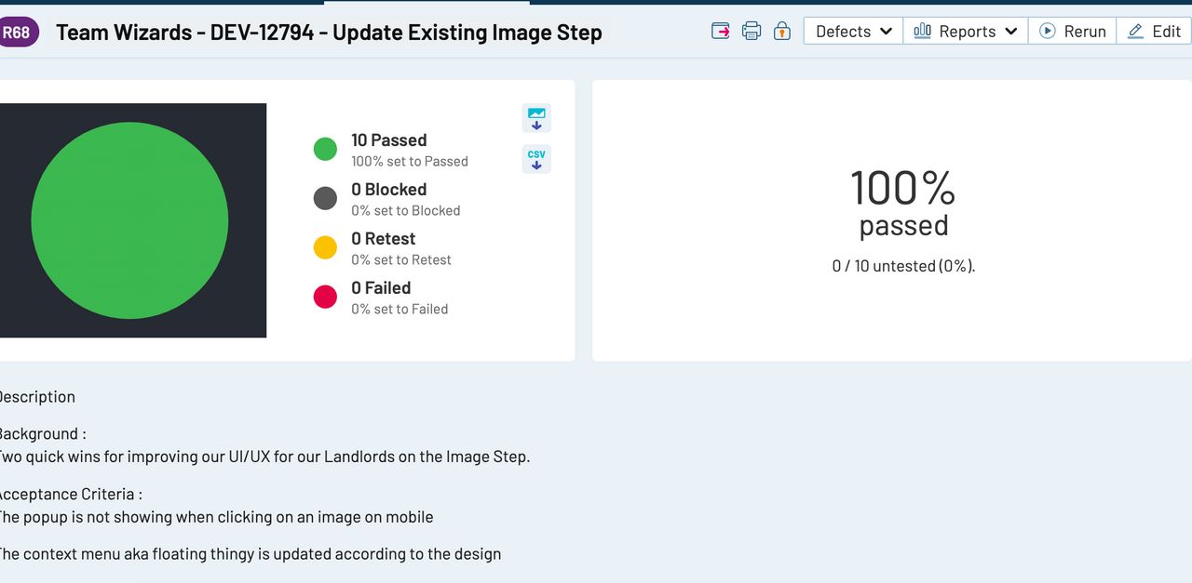Expand the Reports dropdown chevron

(1011, 32)
